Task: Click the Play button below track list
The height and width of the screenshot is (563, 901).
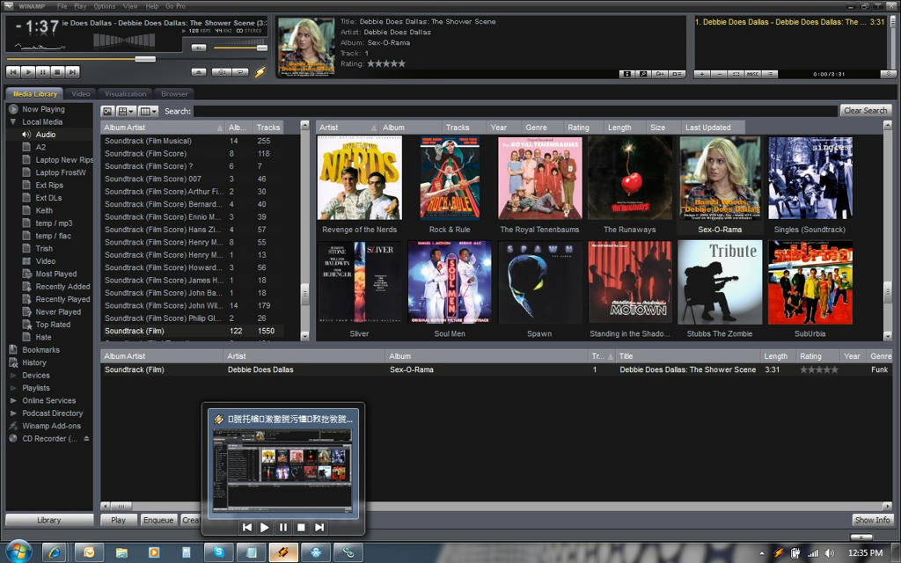Action: [119, 520]
